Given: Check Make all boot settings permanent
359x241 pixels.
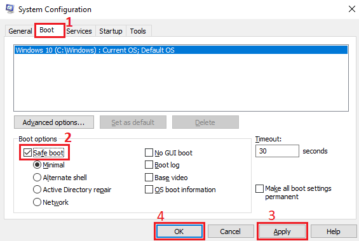Looking at the screenshot, I should point(259,189).
